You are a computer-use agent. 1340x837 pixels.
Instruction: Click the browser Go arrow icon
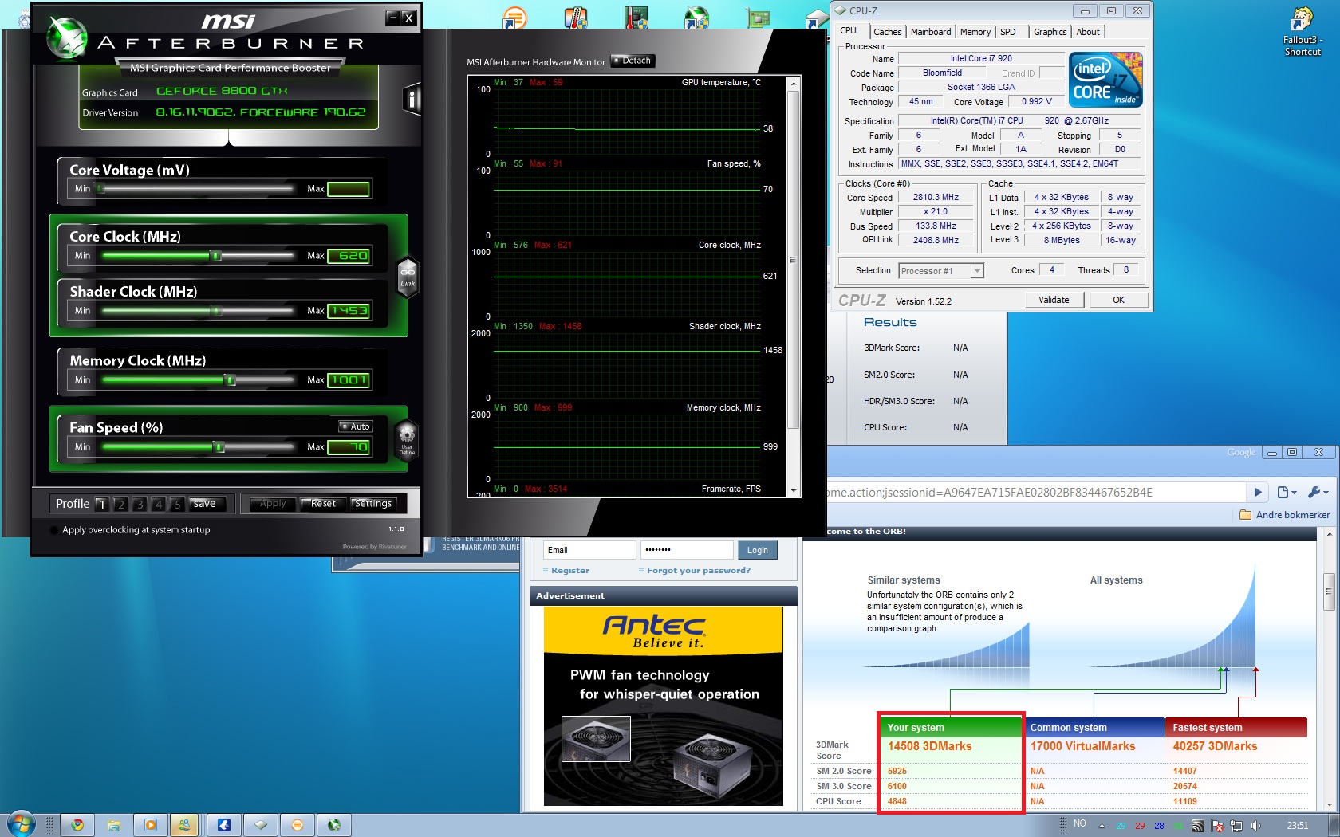pos(1258,493)
